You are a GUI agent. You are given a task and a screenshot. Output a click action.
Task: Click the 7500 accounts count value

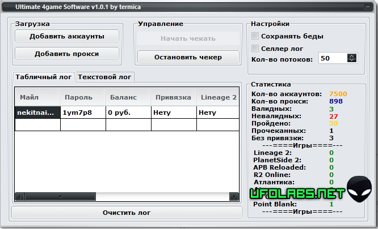(x=338, y=94)
